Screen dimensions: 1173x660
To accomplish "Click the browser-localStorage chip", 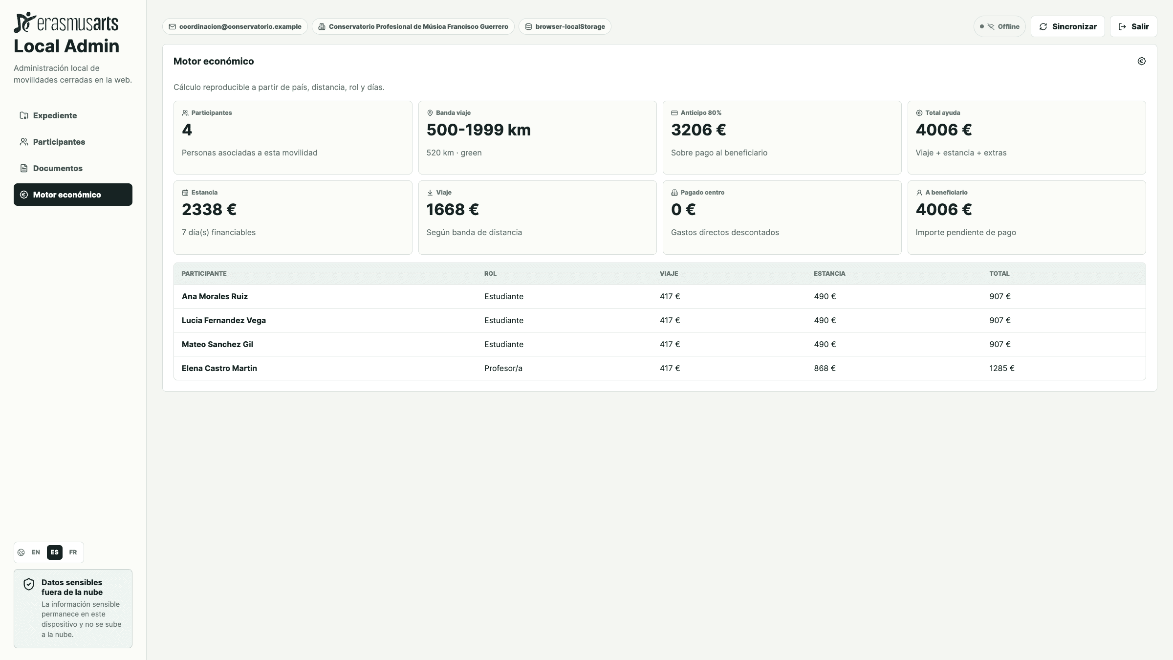I will 565,26.
